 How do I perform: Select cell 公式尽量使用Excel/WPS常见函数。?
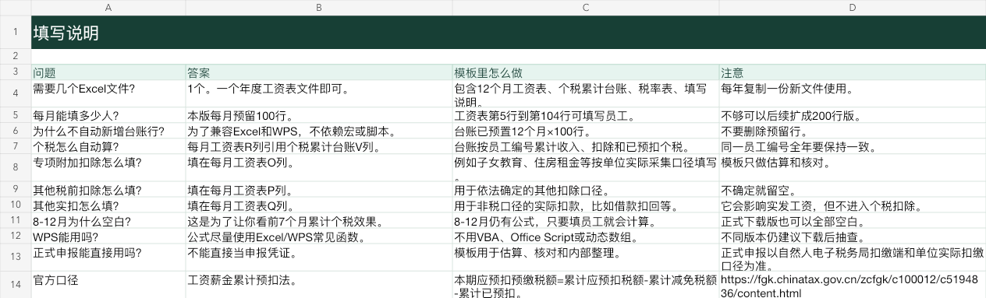pyautogui.click(x=319, y=237)
